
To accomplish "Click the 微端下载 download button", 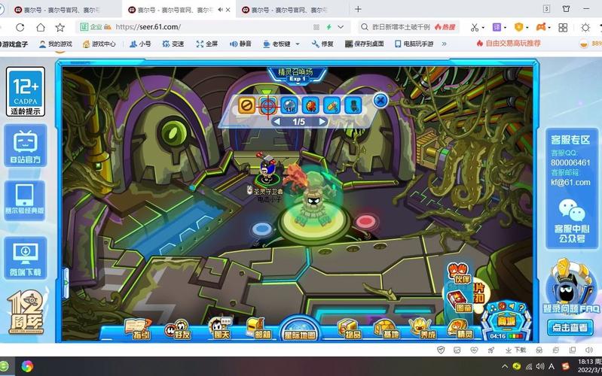I will [x=26, y=258].
